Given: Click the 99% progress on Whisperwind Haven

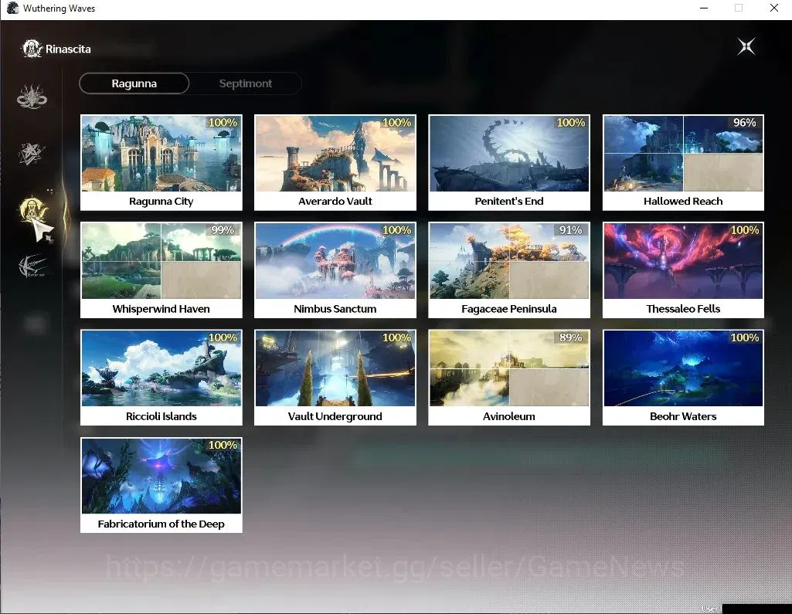Looking at the screenshot, I should coord(223,230).
